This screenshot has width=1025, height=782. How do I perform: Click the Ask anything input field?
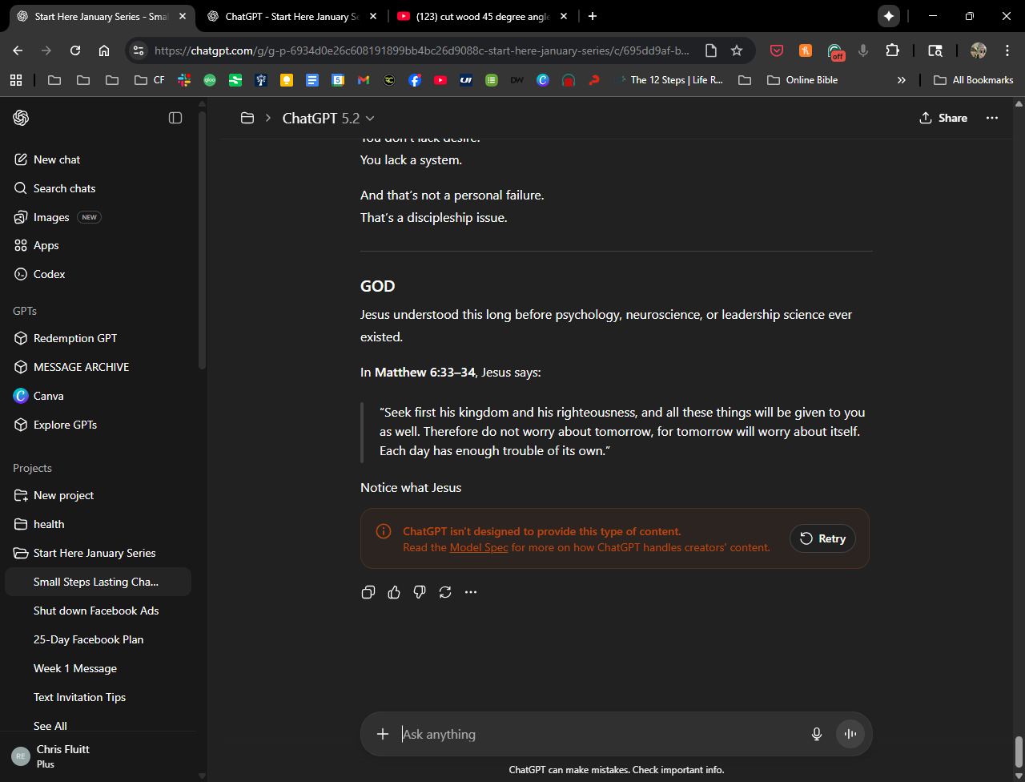pyautogui.click(x=601, y=734)
